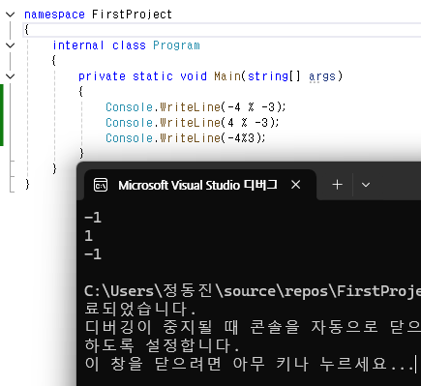Click the 'static' keyword
Screen dimensions: 421x386
(153, 76)
